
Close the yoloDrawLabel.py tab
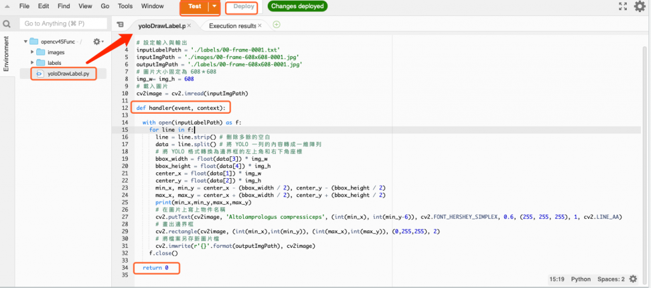[189, 25]
